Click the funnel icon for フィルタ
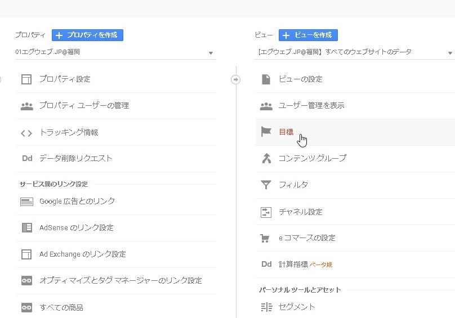 [266, 185]
